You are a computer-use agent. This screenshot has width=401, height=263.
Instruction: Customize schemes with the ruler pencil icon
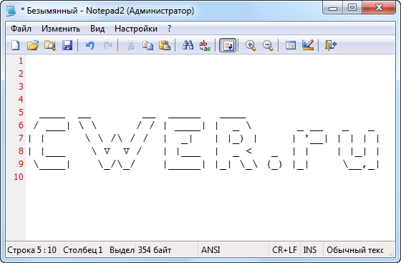click(x=308, y=45)
